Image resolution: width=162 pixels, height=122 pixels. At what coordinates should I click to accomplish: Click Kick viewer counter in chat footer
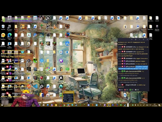click(x=131, y=90)
